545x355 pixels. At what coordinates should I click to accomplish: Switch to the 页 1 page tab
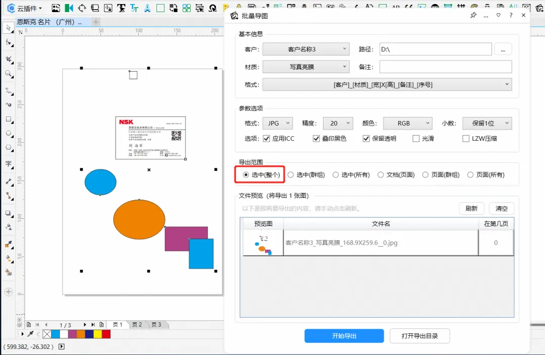(x=118, y=324)
